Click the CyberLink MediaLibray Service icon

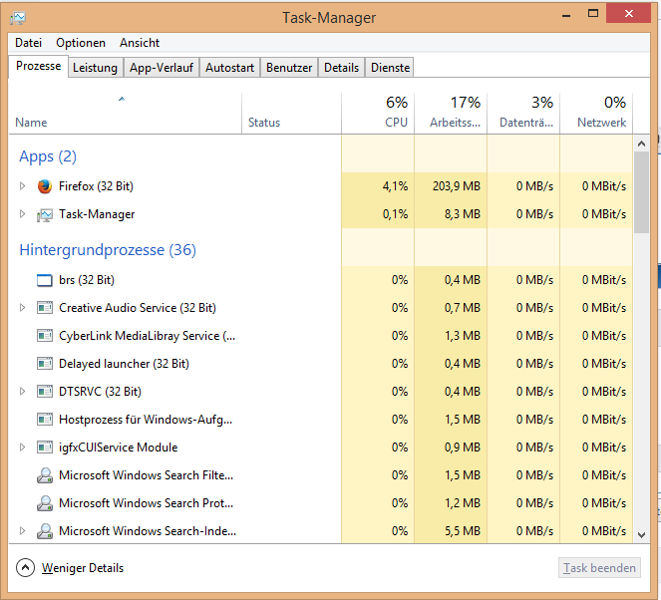pos(45,336)
